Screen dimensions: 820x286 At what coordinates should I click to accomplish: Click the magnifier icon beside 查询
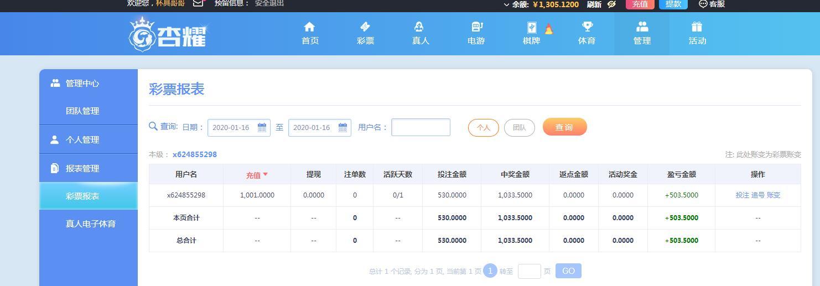(x=153, y=126)
